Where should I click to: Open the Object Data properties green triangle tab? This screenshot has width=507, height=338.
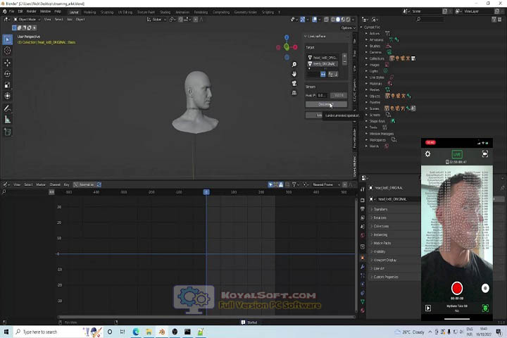(x=363, y=302)
